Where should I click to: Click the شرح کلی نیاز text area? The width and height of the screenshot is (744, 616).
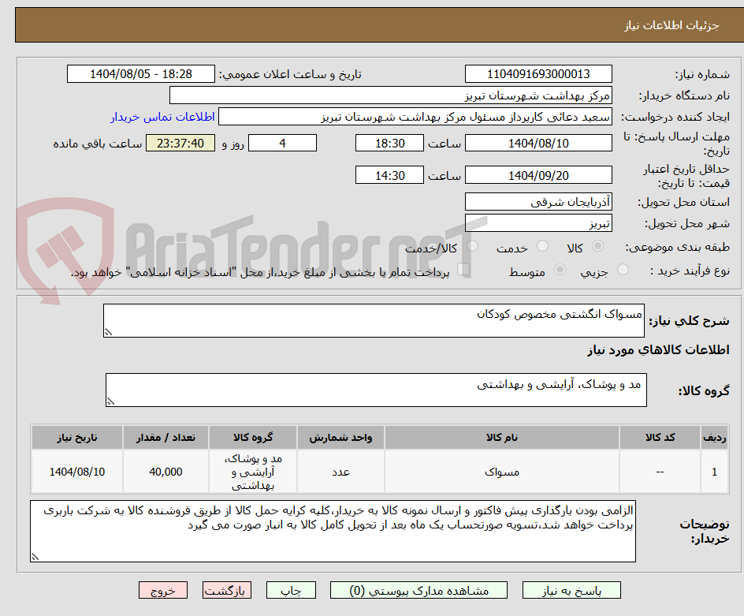point(374,320)
